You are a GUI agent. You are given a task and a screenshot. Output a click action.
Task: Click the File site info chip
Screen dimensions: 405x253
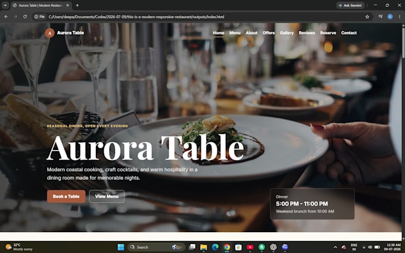(39, 17)
